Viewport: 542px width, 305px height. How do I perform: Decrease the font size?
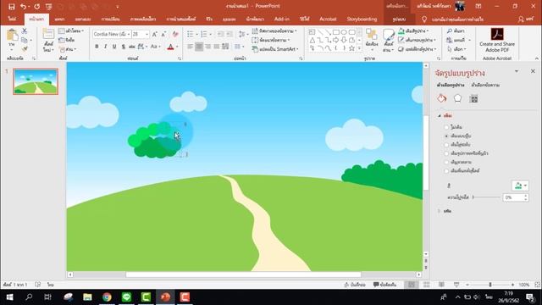coord(163,34)
